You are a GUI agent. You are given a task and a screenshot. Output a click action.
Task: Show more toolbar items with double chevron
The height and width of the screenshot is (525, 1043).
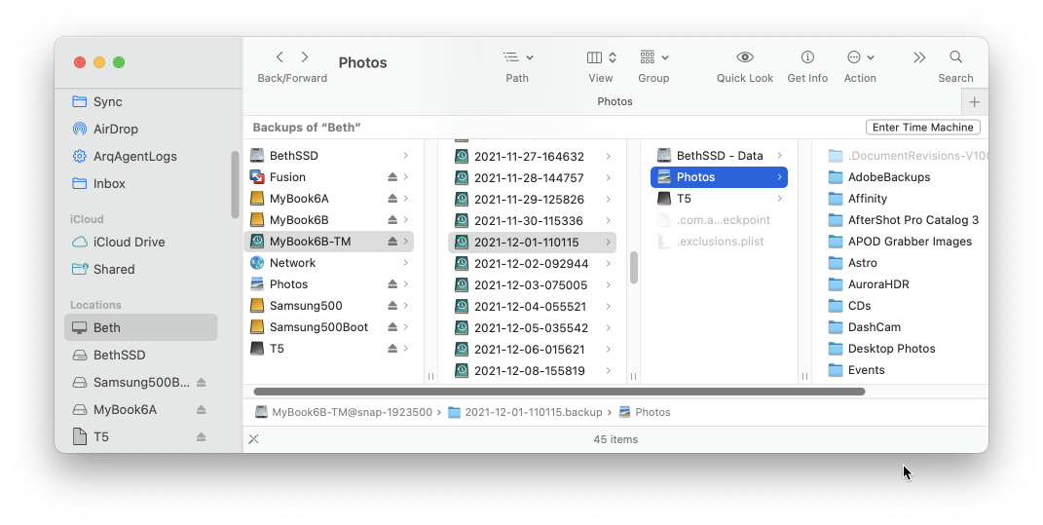pyautogui.click(x=919, y=57)
